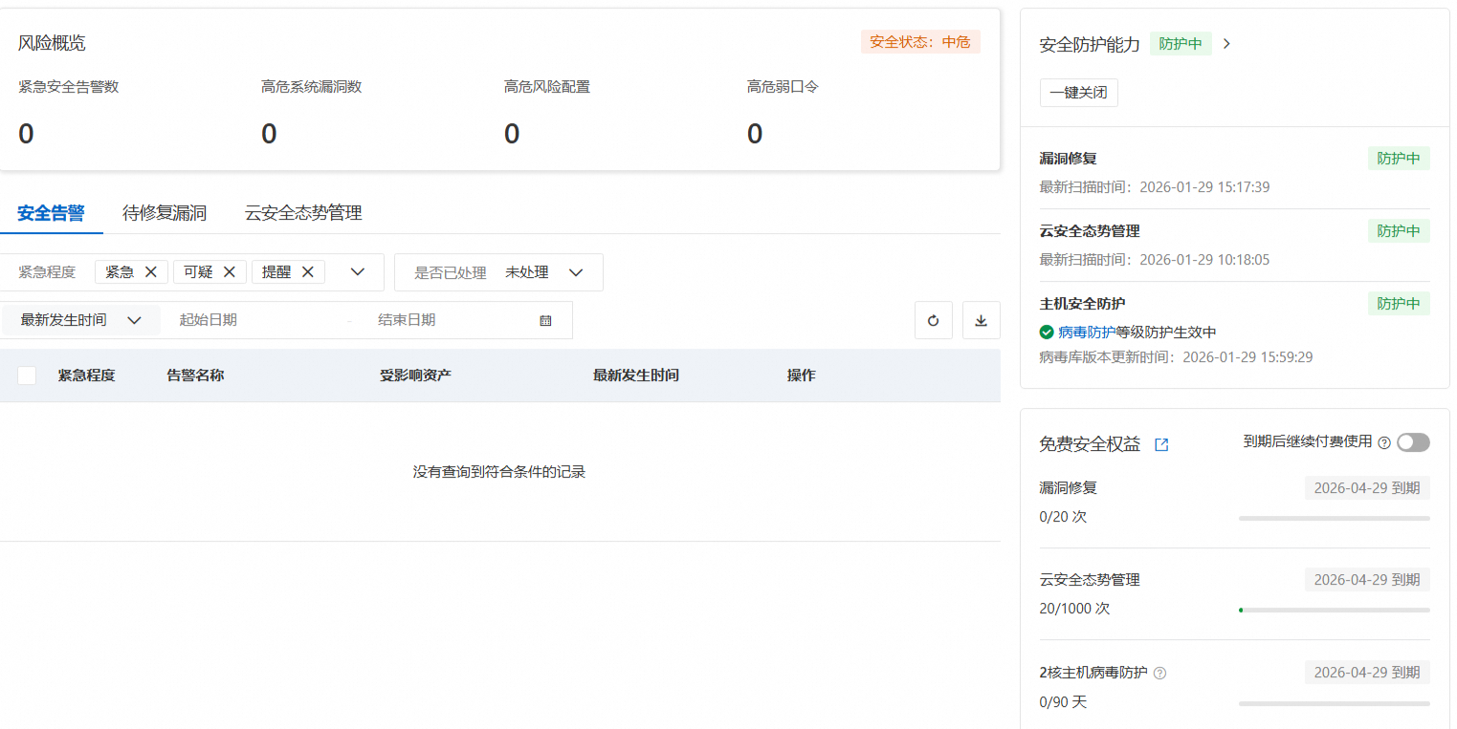Click the 没有查询到符合条件的记录 message

pyautogui.click(x=499, y=472)
